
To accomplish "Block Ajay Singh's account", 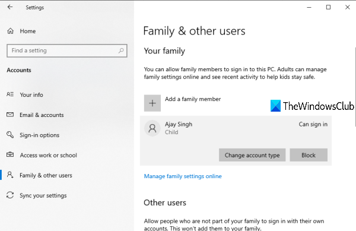I will [309, 155].
